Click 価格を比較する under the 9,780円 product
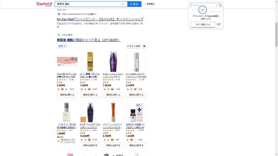The width and height of the screenshot is (278, 156). coord(113,145)
